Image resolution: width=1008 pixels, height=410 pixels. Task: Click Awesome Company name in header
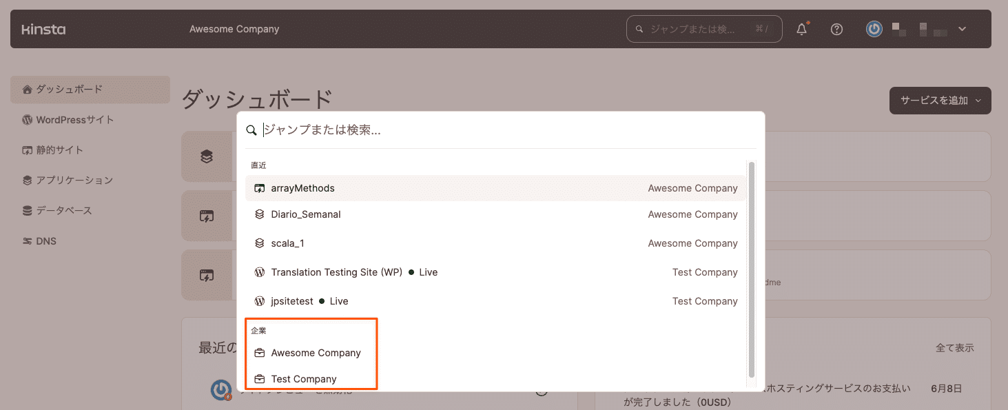pyautogui.click(x=234, y=29)
